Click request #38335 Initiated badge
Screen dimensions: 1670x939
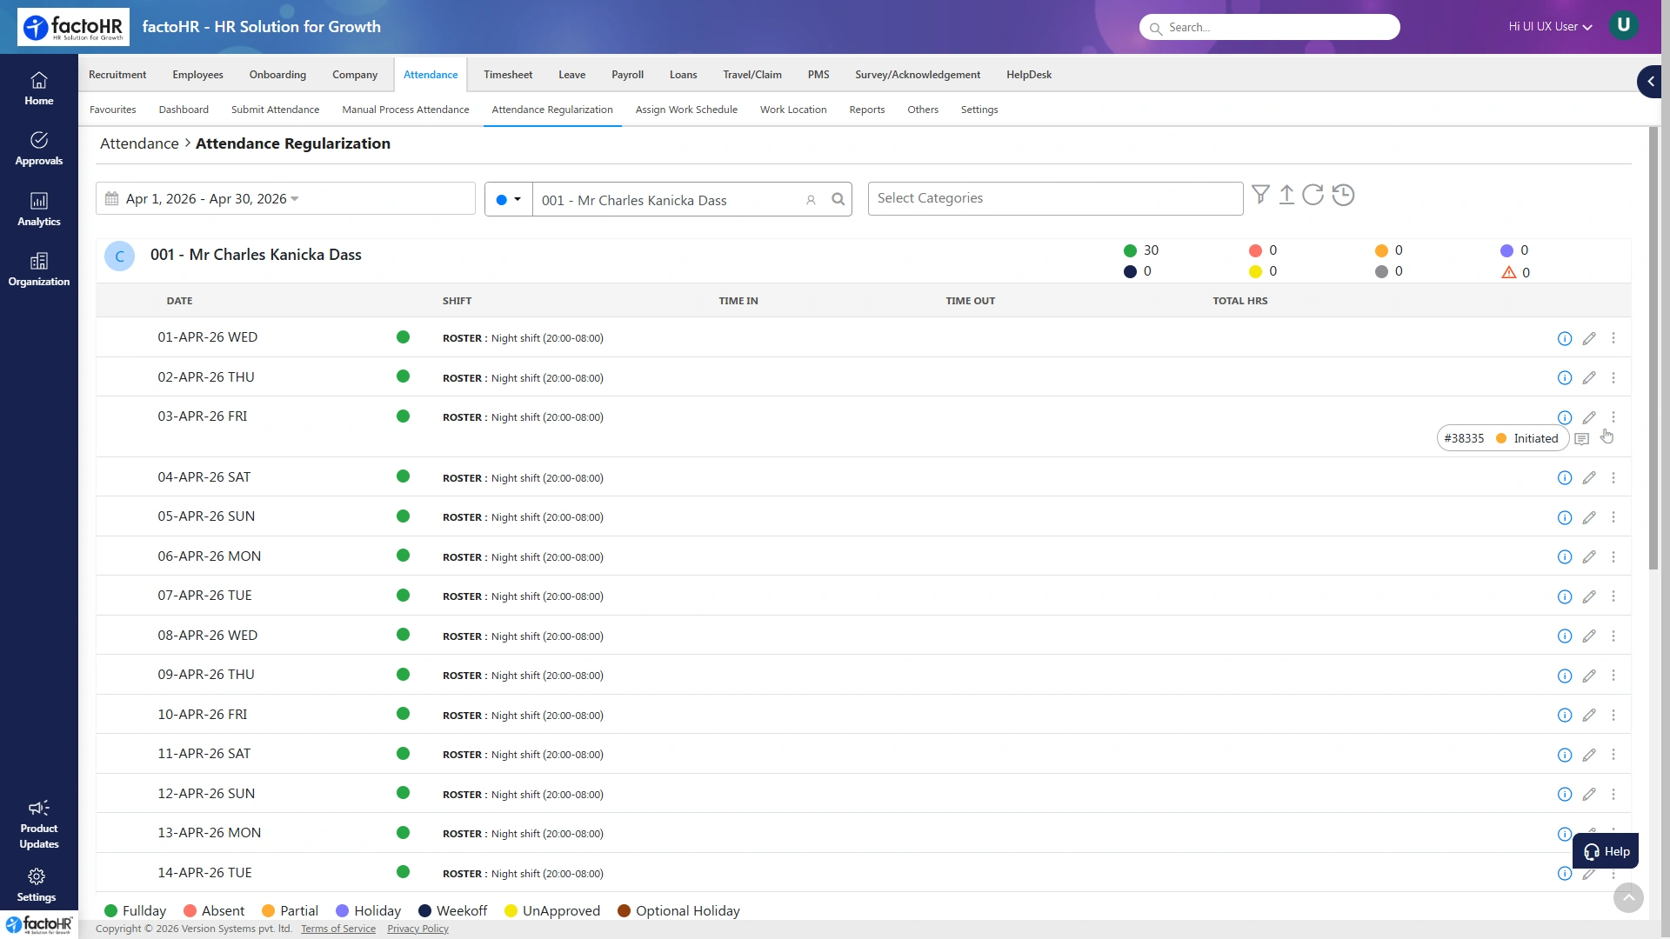tap(1502, 438)
